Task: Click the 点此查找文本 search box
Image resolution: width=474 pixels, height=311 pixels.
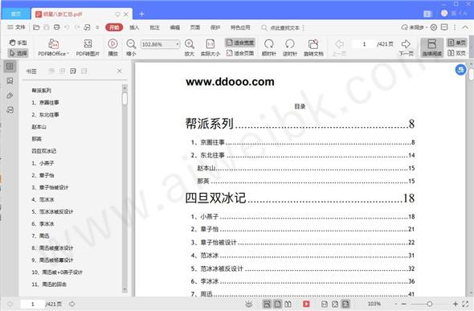Action: (x=281, y=28)
